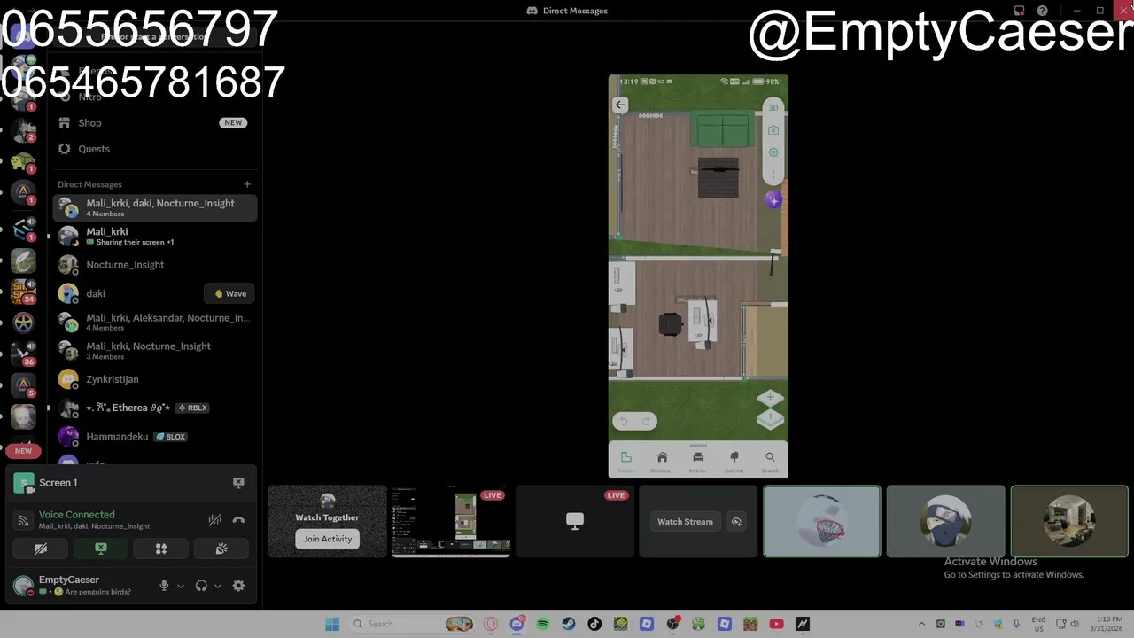Redo action in floor planner
The height and width of the screenshot is (638, 1134).
click(646, 422)
